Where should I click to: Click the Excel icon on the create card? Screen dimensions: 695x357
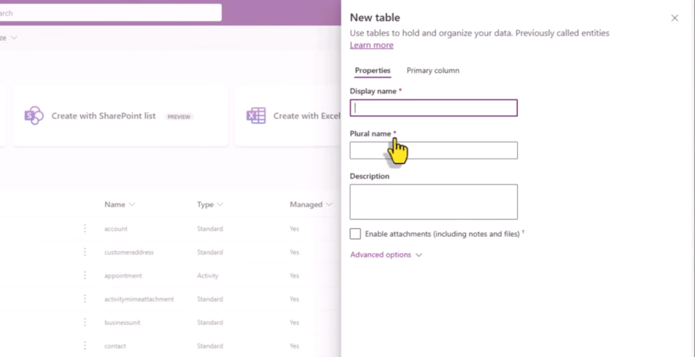coord(256,116)
